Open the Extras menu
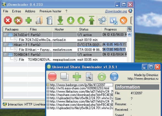The height and width of the screenshot is (116, 162). 17,11
